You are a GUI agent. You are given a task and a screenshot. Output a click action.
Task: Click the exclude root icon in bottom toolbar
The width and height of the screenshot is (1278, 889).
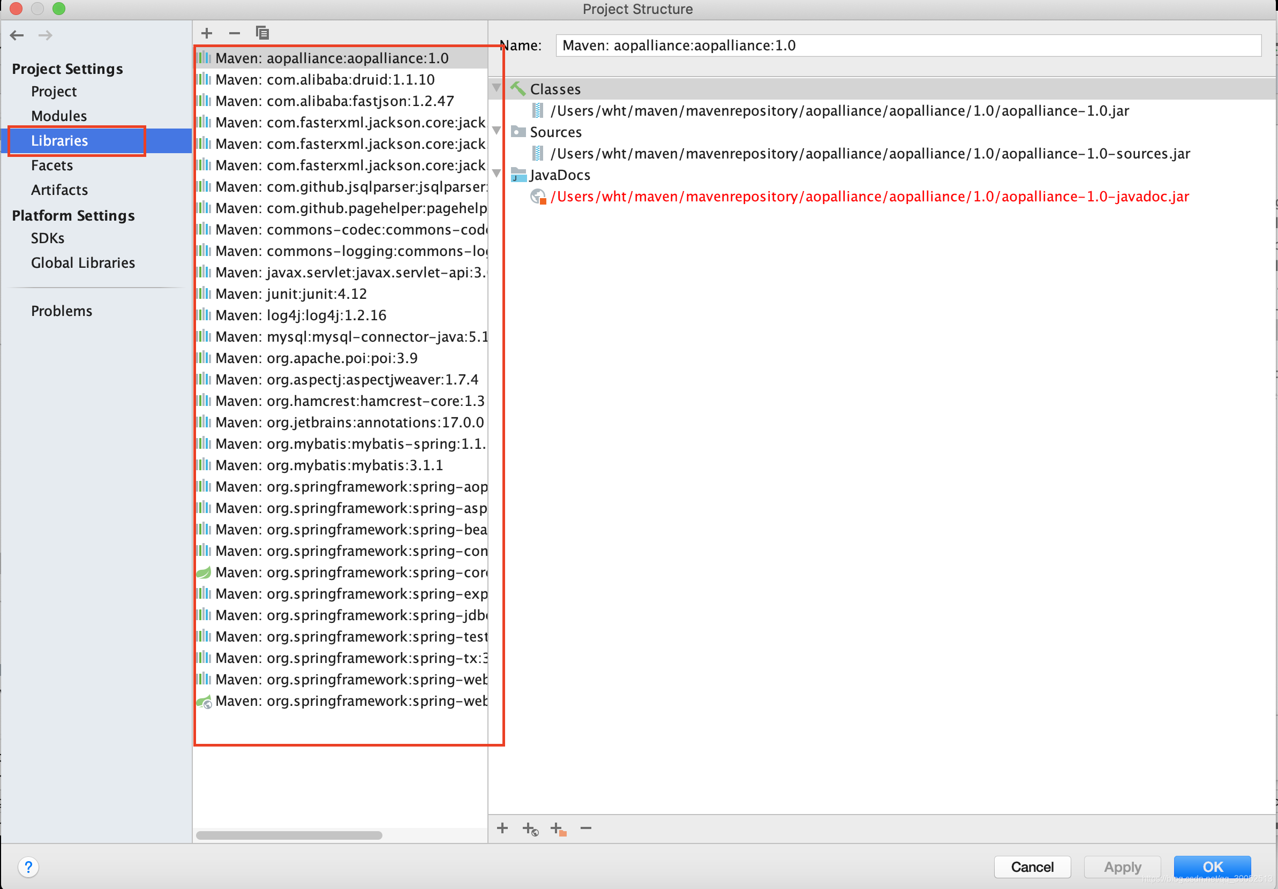(558, 830)
